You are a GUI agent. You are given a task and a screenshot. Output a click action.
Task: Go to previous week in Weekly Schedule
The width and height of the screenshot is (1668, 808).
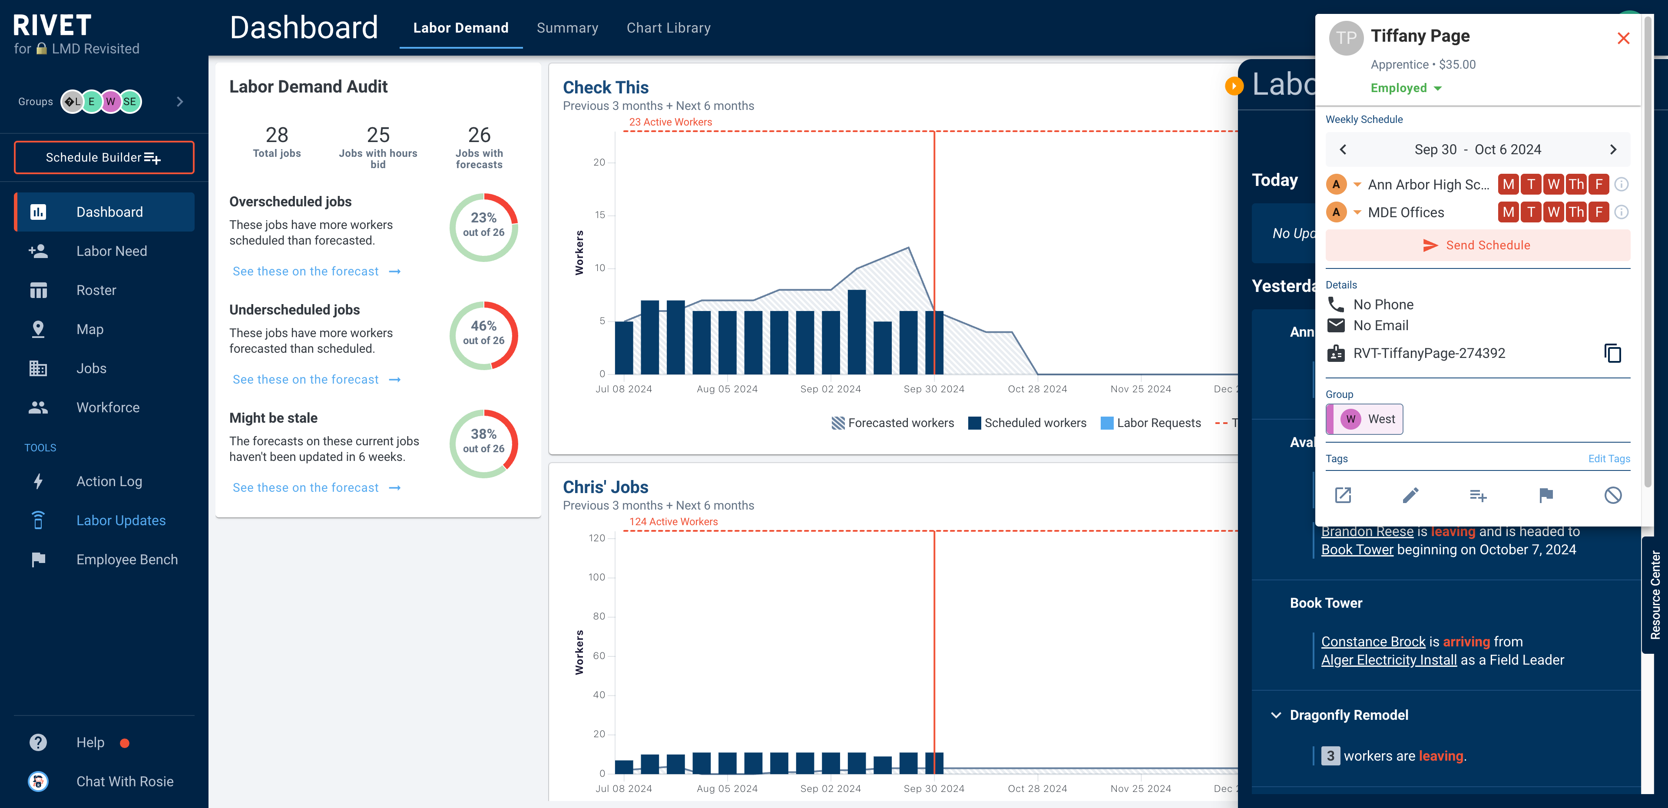coord(1343,149)
